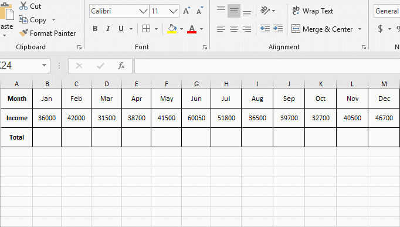This screenshot has height=227, width=400.
Task: Select column G header
Action: pyautogui.click(x=196, y=84)
